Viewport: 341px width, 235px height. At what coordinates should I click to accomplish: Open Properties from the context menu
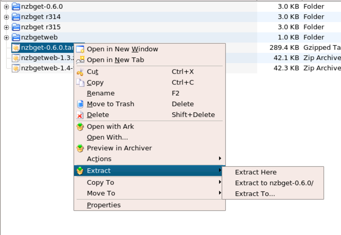coord(150,205)
